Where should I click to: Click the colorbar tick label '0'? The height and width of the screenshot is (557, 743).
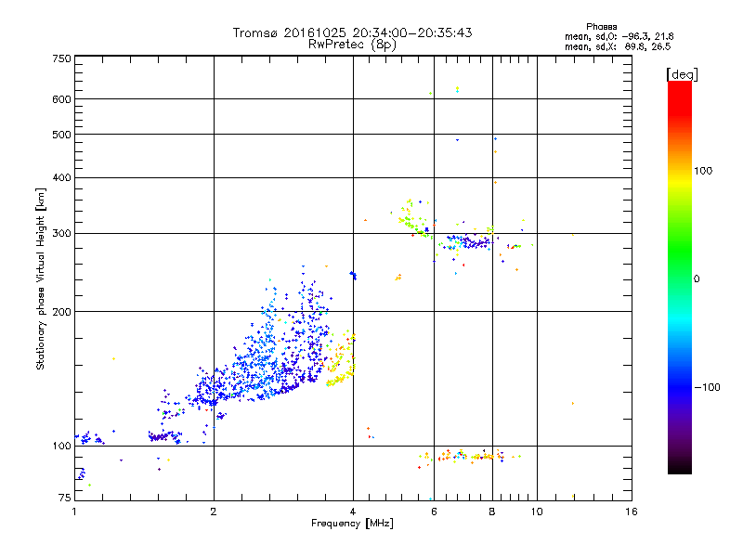[x=697, y=279]
